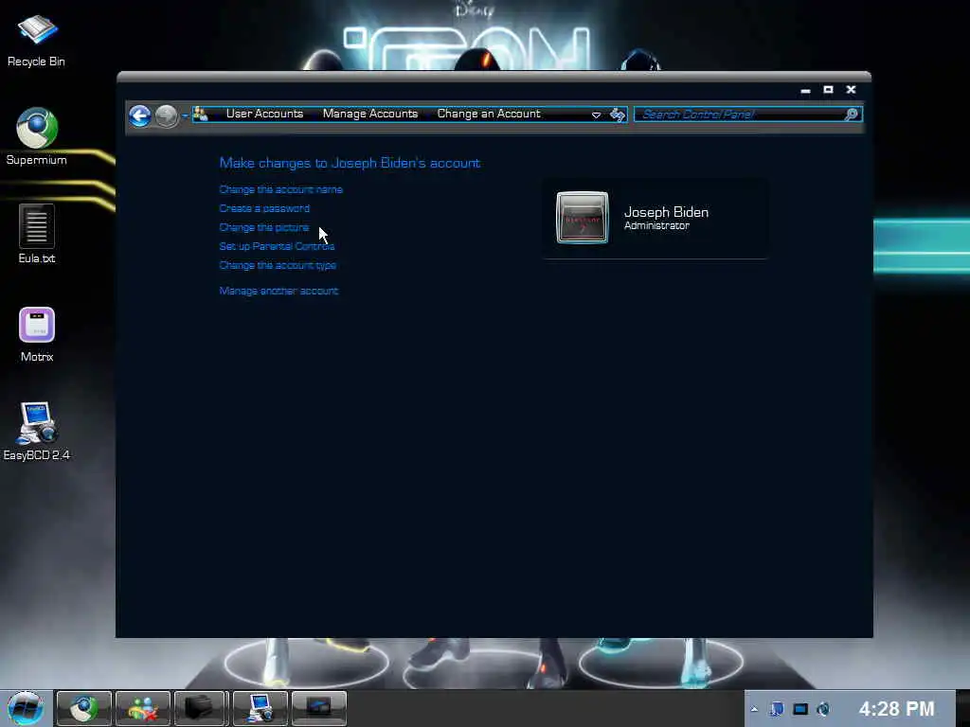Click the volume speaker tray icon
The height and width of the screenshot is (727, 970).
[823, 709]
